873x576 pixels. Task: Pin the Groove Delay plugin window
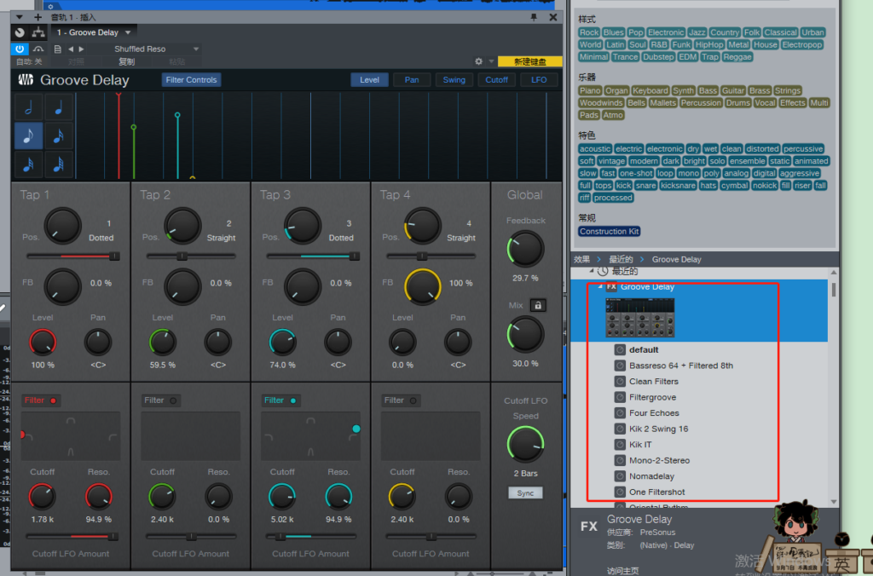pyautogui.click(x=534, y=17)
